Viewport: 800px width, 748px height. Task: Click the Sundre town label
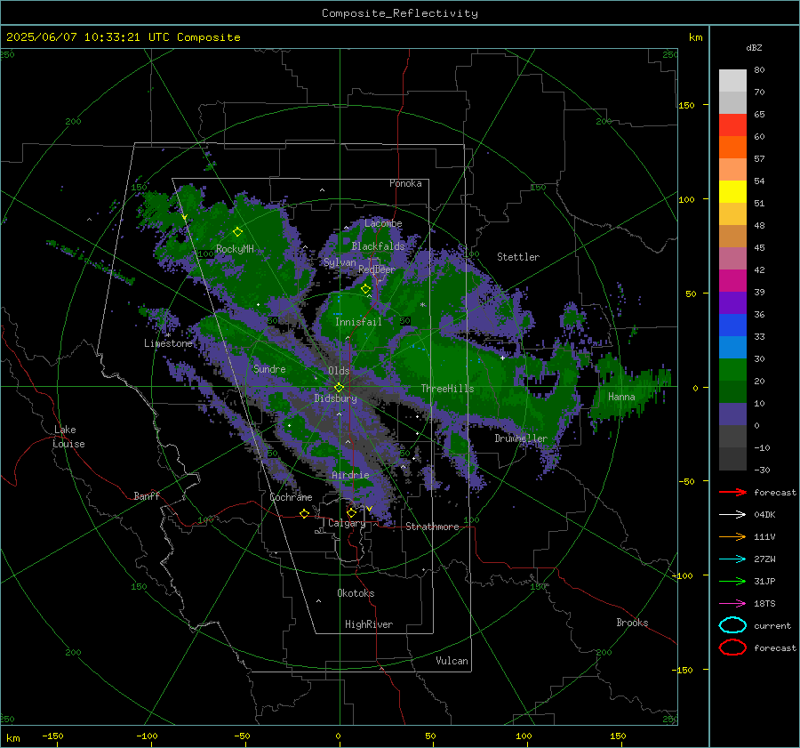point(269,369)
